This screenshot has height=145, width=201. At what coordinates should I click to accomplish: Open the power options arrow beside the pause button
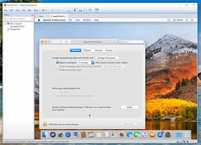(x=46, y=10)
